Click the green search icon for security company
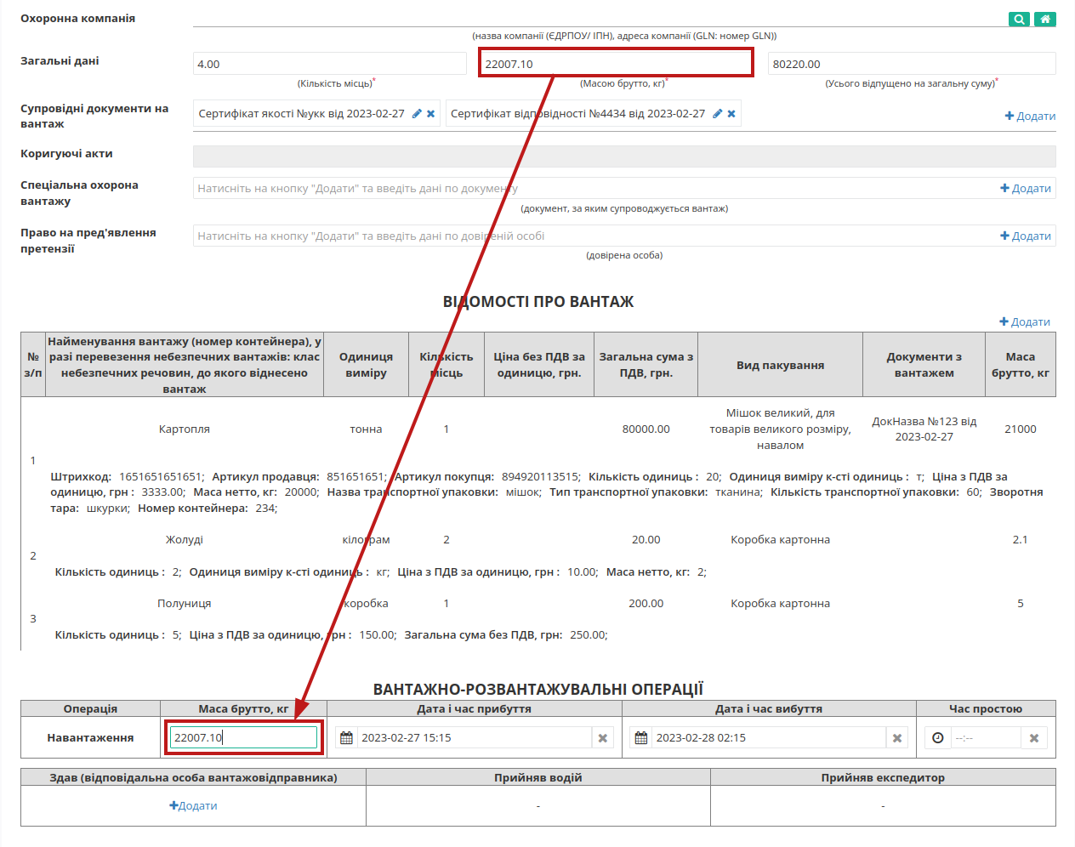This screenshot has width=1075, height=847. click(1019, 19)
